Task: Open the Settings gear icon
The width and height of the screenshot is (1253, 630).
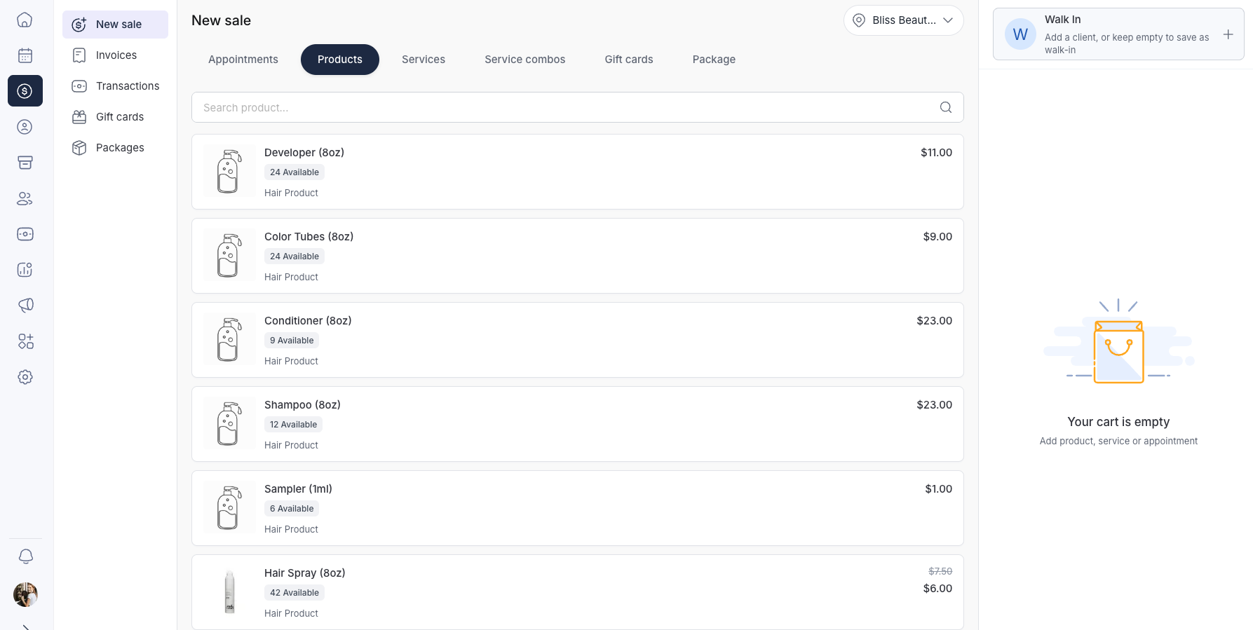Action: [25, 376]
